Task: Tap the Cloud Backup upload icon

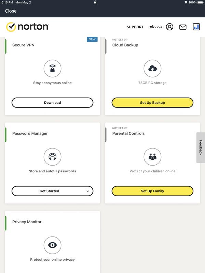Action: tap(152, 69)
